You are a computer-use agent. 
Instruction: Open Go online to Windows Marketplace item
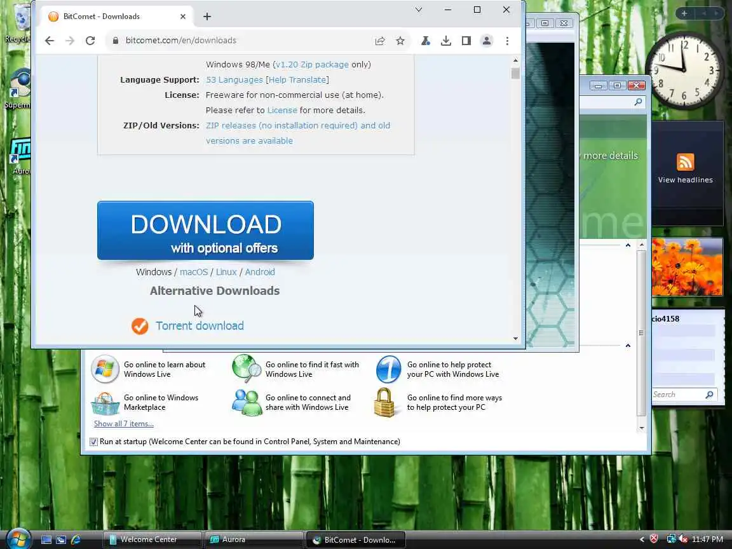click(146, 402)
